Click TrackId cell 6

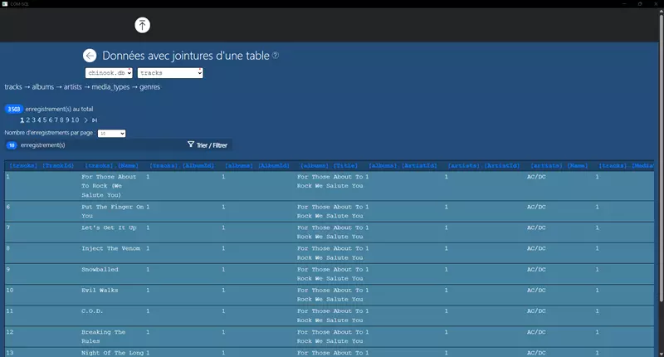point(8,207)
